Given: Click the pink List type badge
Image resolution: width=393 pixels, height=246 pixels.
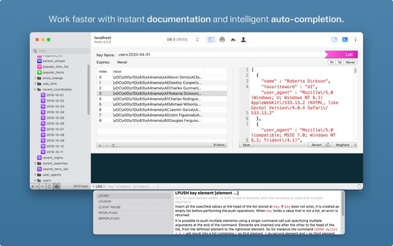Looking at the screenshot, I should 342,54.
